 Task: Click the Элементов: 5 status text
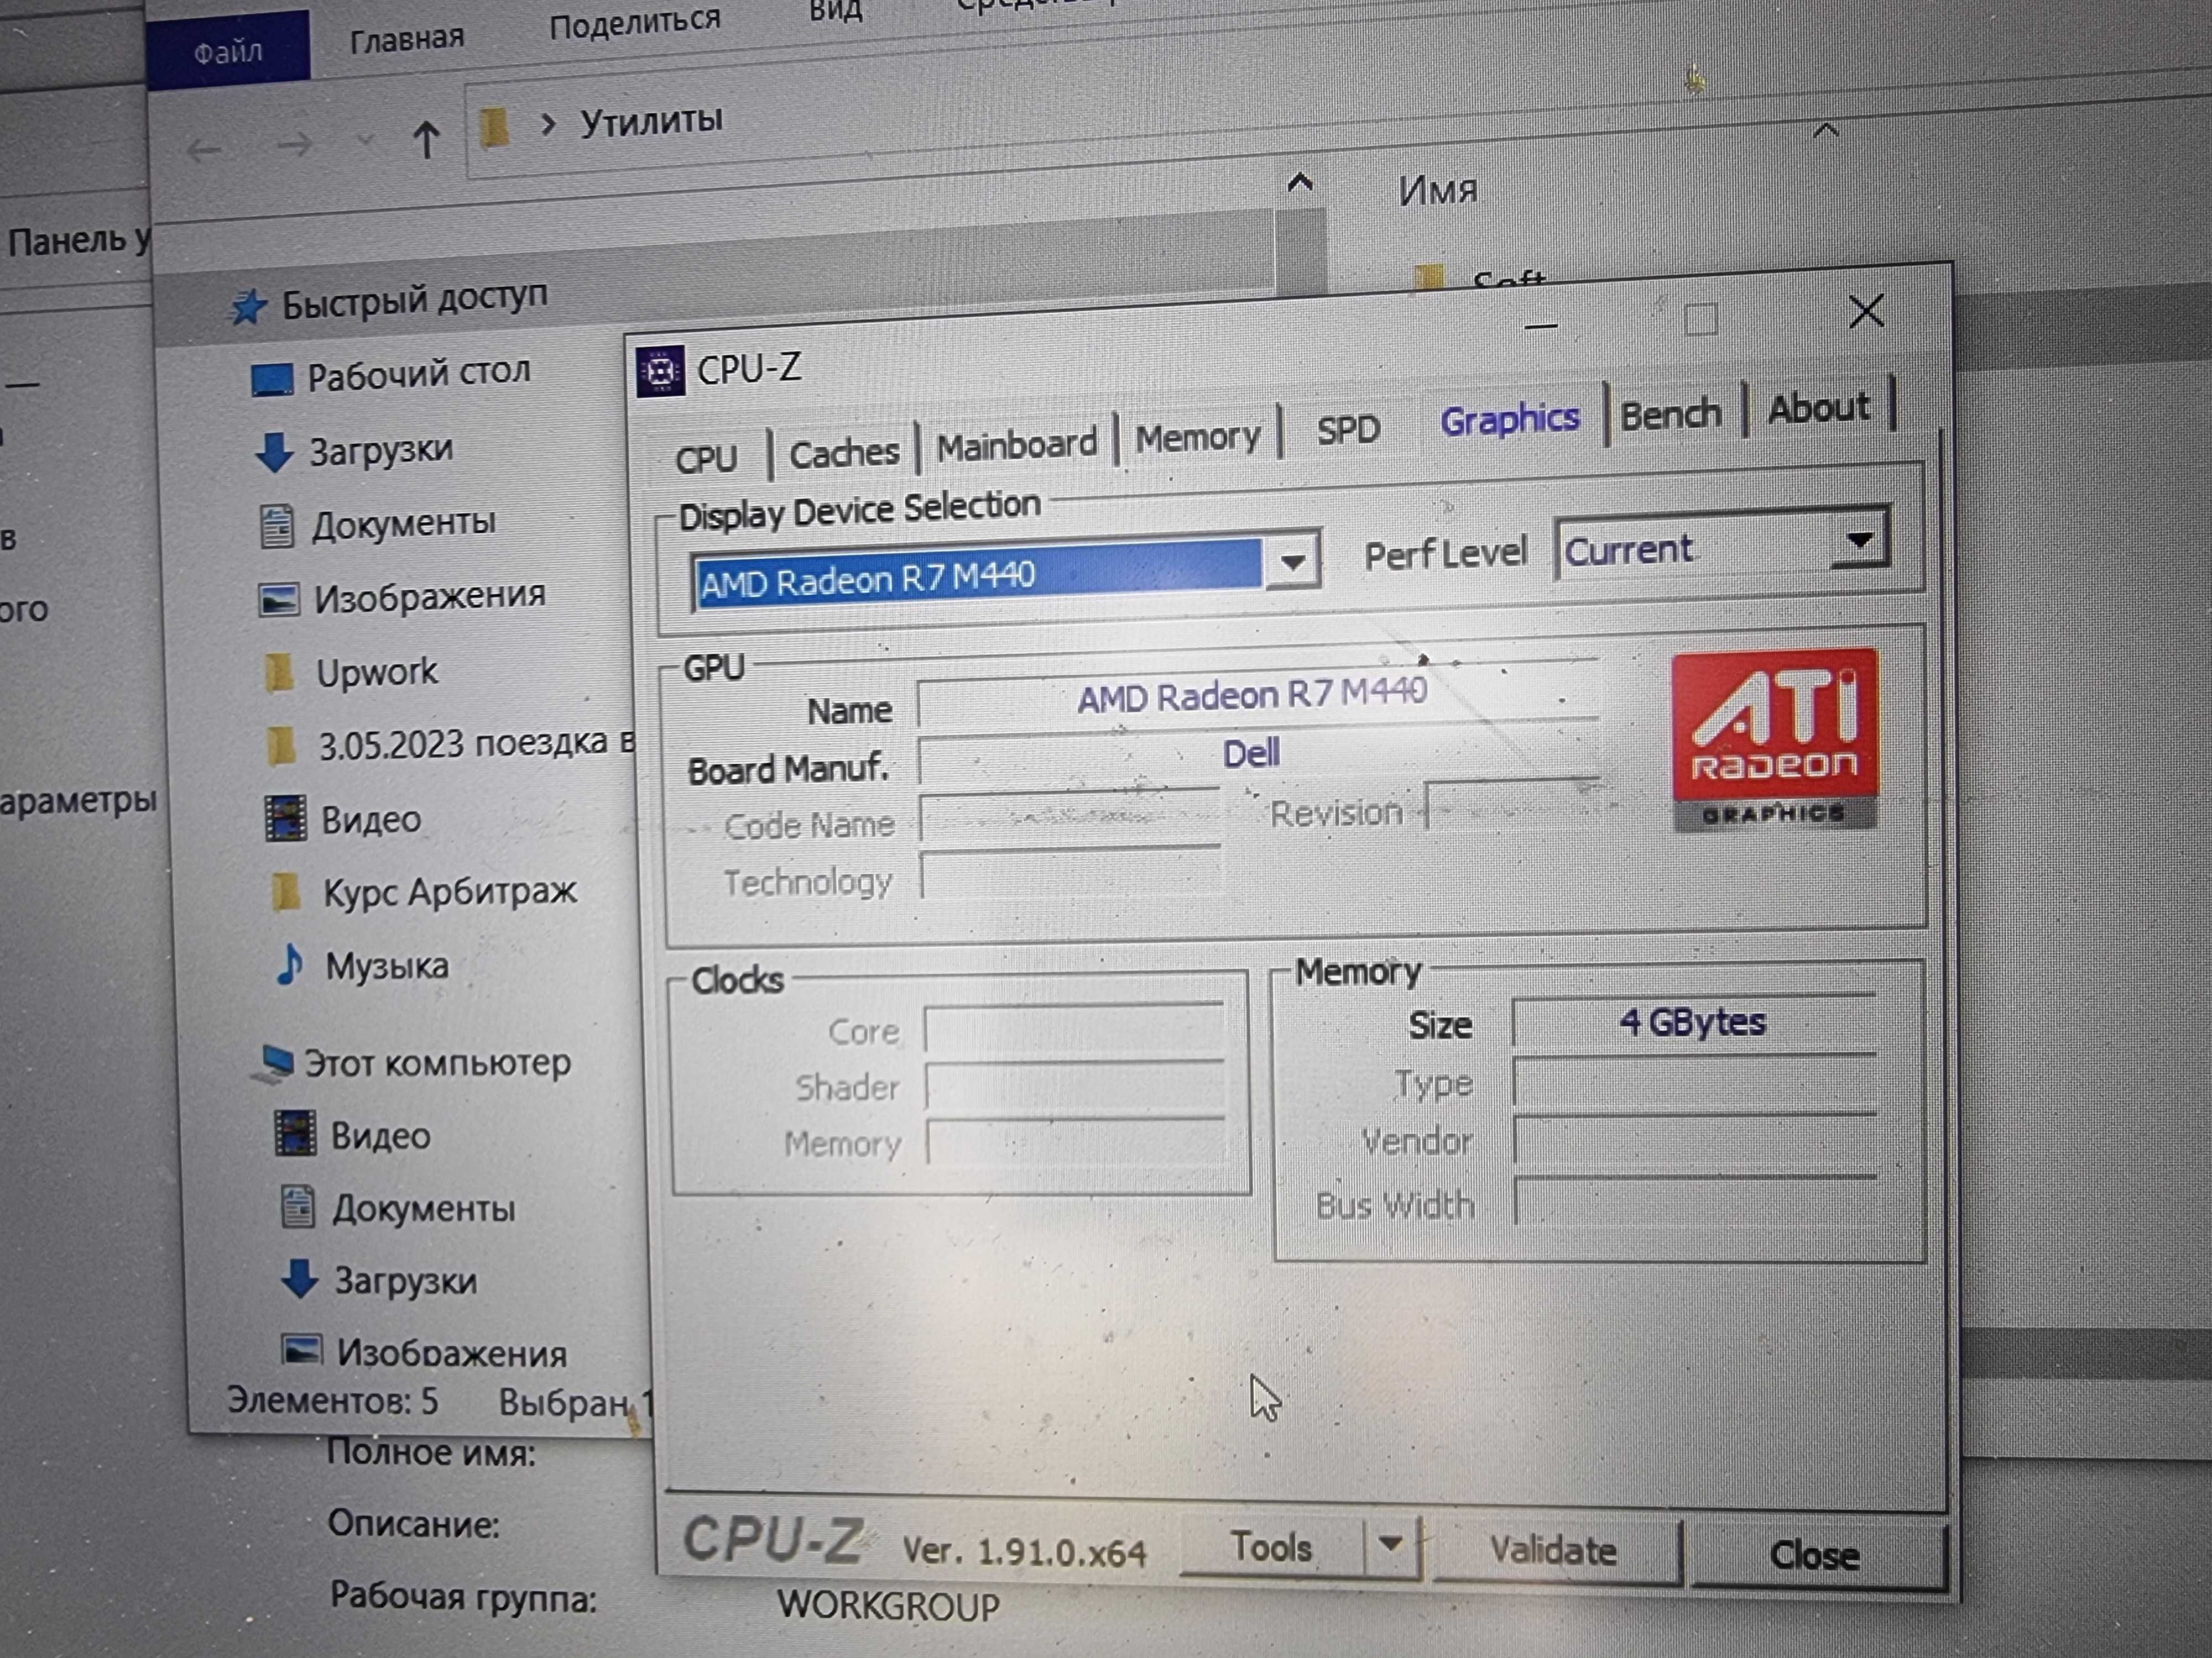click(x=332, y=1400)
